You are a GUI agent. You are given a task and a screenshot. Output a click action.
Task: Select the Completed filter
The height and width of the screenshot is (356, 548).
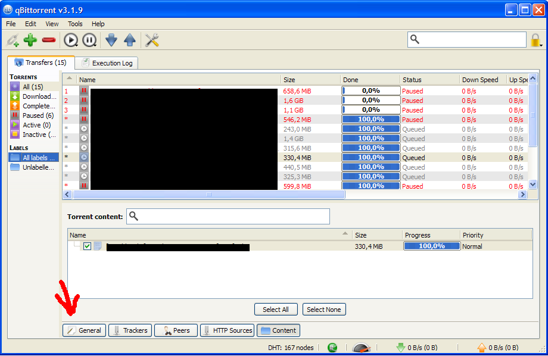33,106
